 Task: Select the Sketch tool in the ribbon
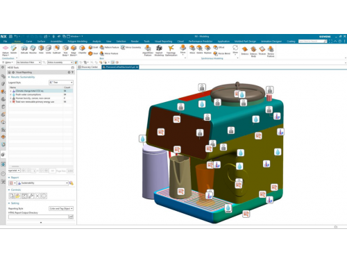click(14, 49)
